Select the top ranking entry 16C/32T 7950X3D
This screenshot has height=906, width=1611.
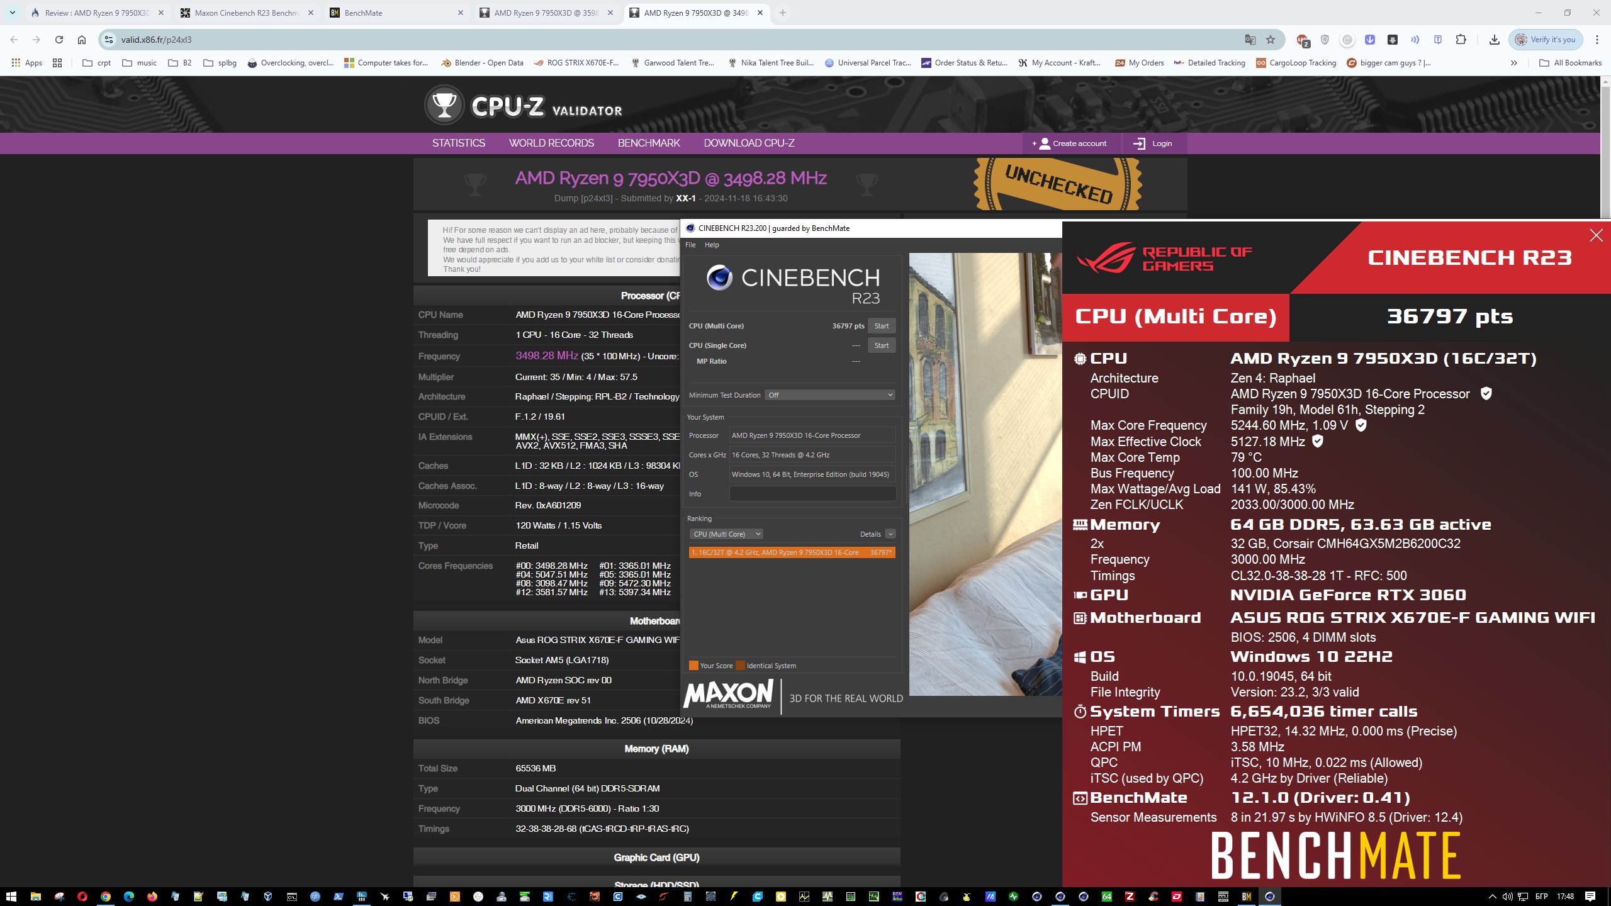point(792,552)
